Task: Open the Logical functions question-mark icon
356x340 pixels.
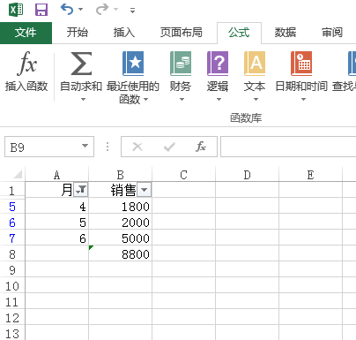Action: coord(218,64)
